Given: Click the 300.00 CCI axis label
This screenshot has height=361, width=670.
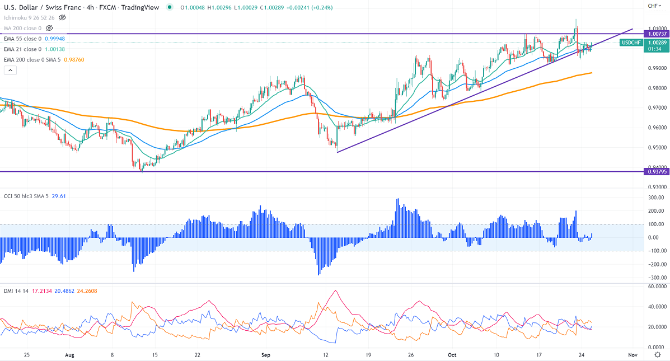Looking at the screenshot, I should coord(657,198).
